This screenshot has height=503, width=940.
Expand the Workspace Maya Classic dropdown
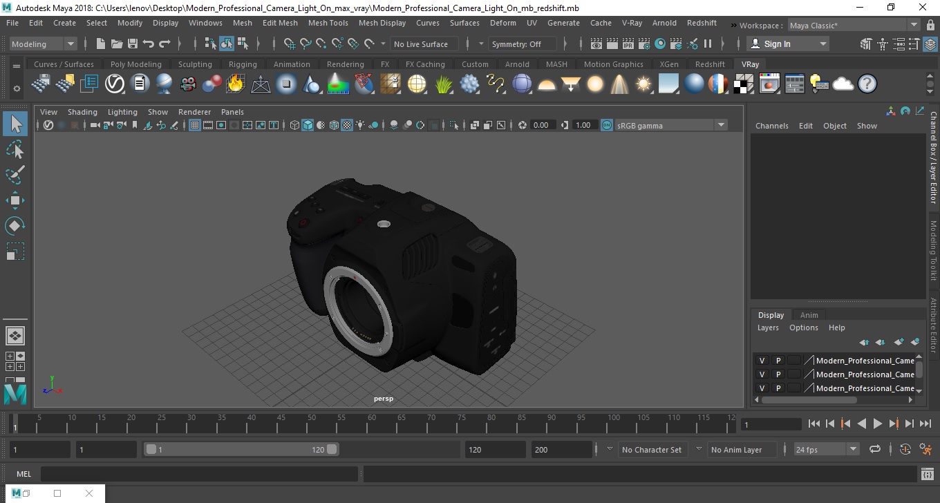[854, 26]
